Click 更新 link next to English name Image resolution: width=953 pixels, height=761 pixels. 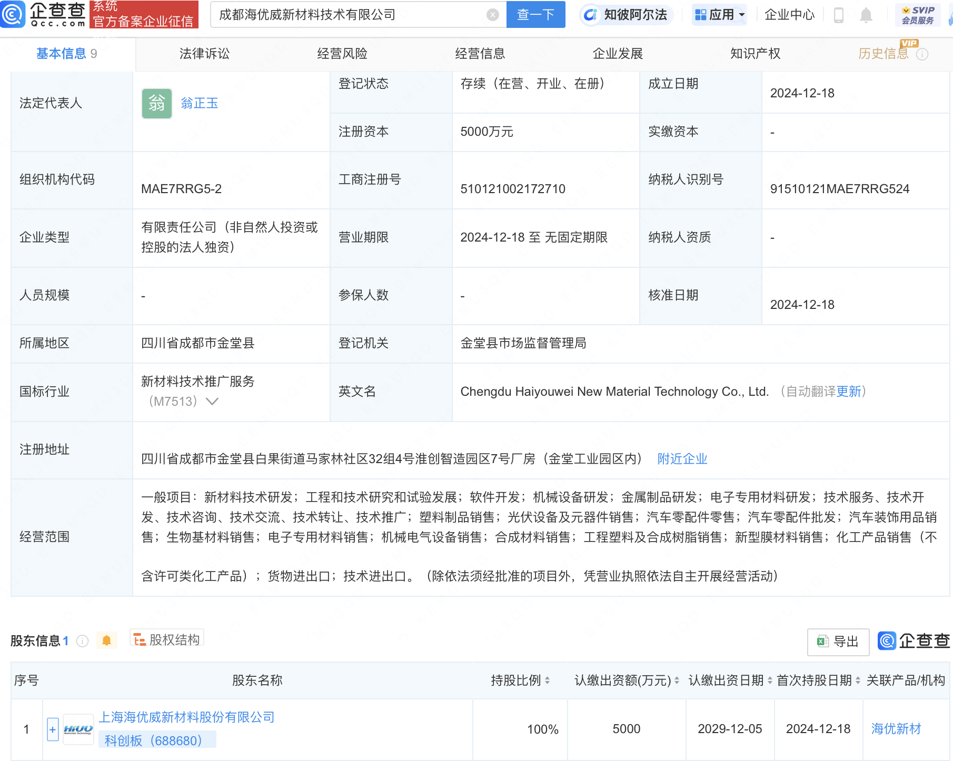click(849, 392)
